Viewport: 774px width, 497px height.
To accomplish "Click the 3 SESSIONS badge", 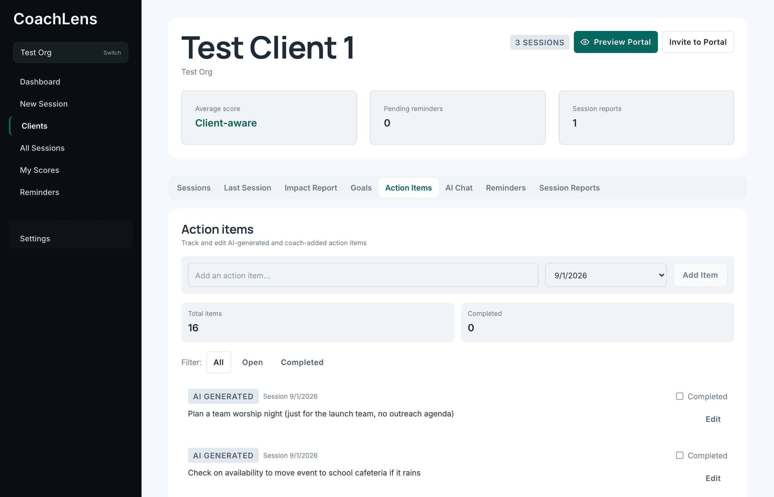I will coord(540,42).
